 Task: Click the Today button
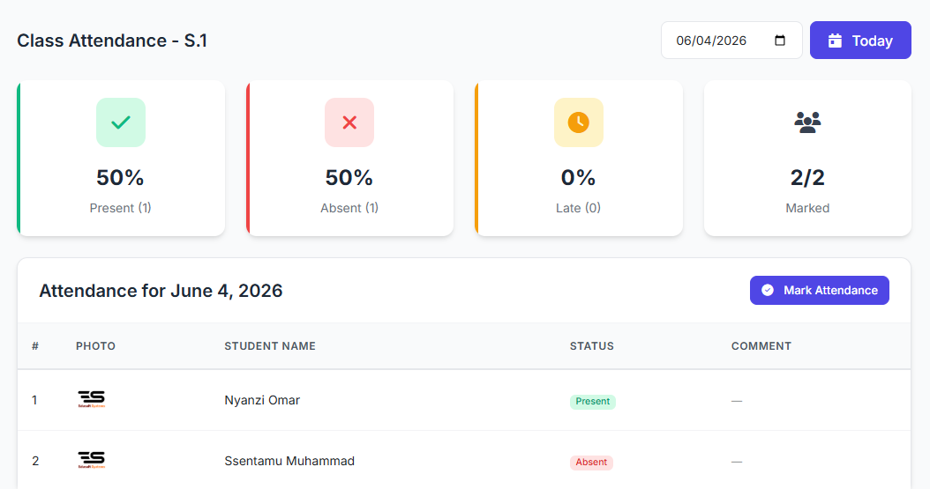(860, 41)
